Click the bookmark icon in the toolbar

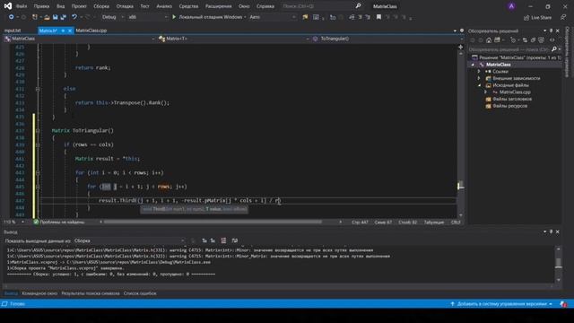click(x=378, y=17)
